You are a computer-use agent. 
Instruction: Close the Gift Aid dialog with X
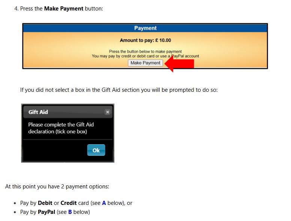[x=108, y=112]
